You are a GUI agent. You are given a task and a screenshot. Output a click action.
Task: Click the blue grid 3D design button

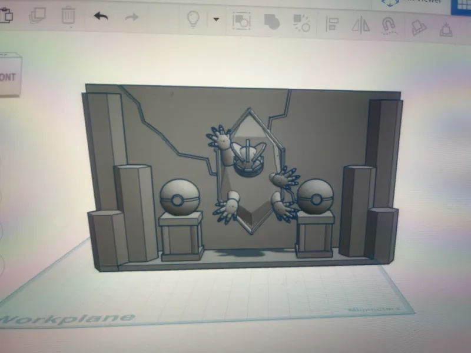(x=461, y=6)
